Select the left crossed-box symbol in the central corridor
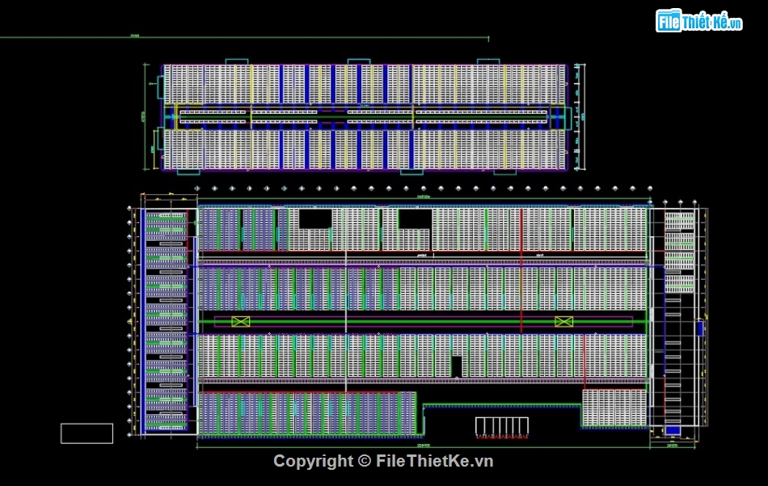Viewport: 768px width, 486px height. click(x=240, y=321)
